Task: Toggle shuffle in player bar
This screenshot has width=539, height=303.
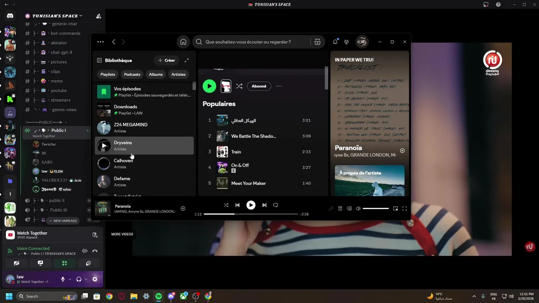Action: 226,205
